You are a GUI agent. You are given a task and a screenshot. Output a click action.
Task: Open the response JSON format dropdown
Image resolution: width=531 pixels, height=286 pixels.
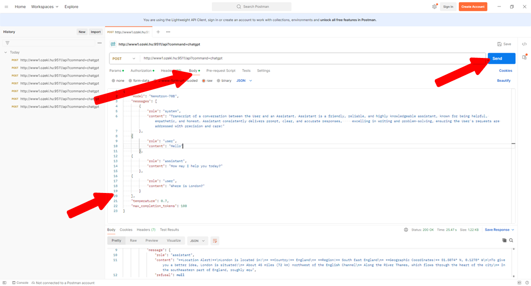pos(197,241)
